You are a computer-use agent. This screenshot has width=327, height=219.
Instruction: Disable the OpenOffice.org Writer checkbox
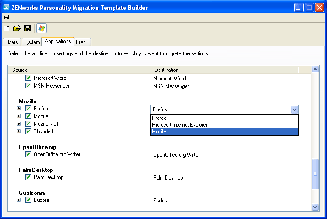[28, 154]
